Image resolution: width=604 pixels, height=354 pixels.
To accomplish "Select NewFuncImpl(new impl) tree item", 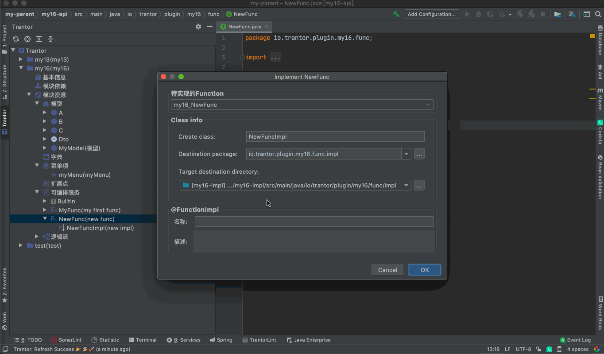I will click(x=100, y=228).
